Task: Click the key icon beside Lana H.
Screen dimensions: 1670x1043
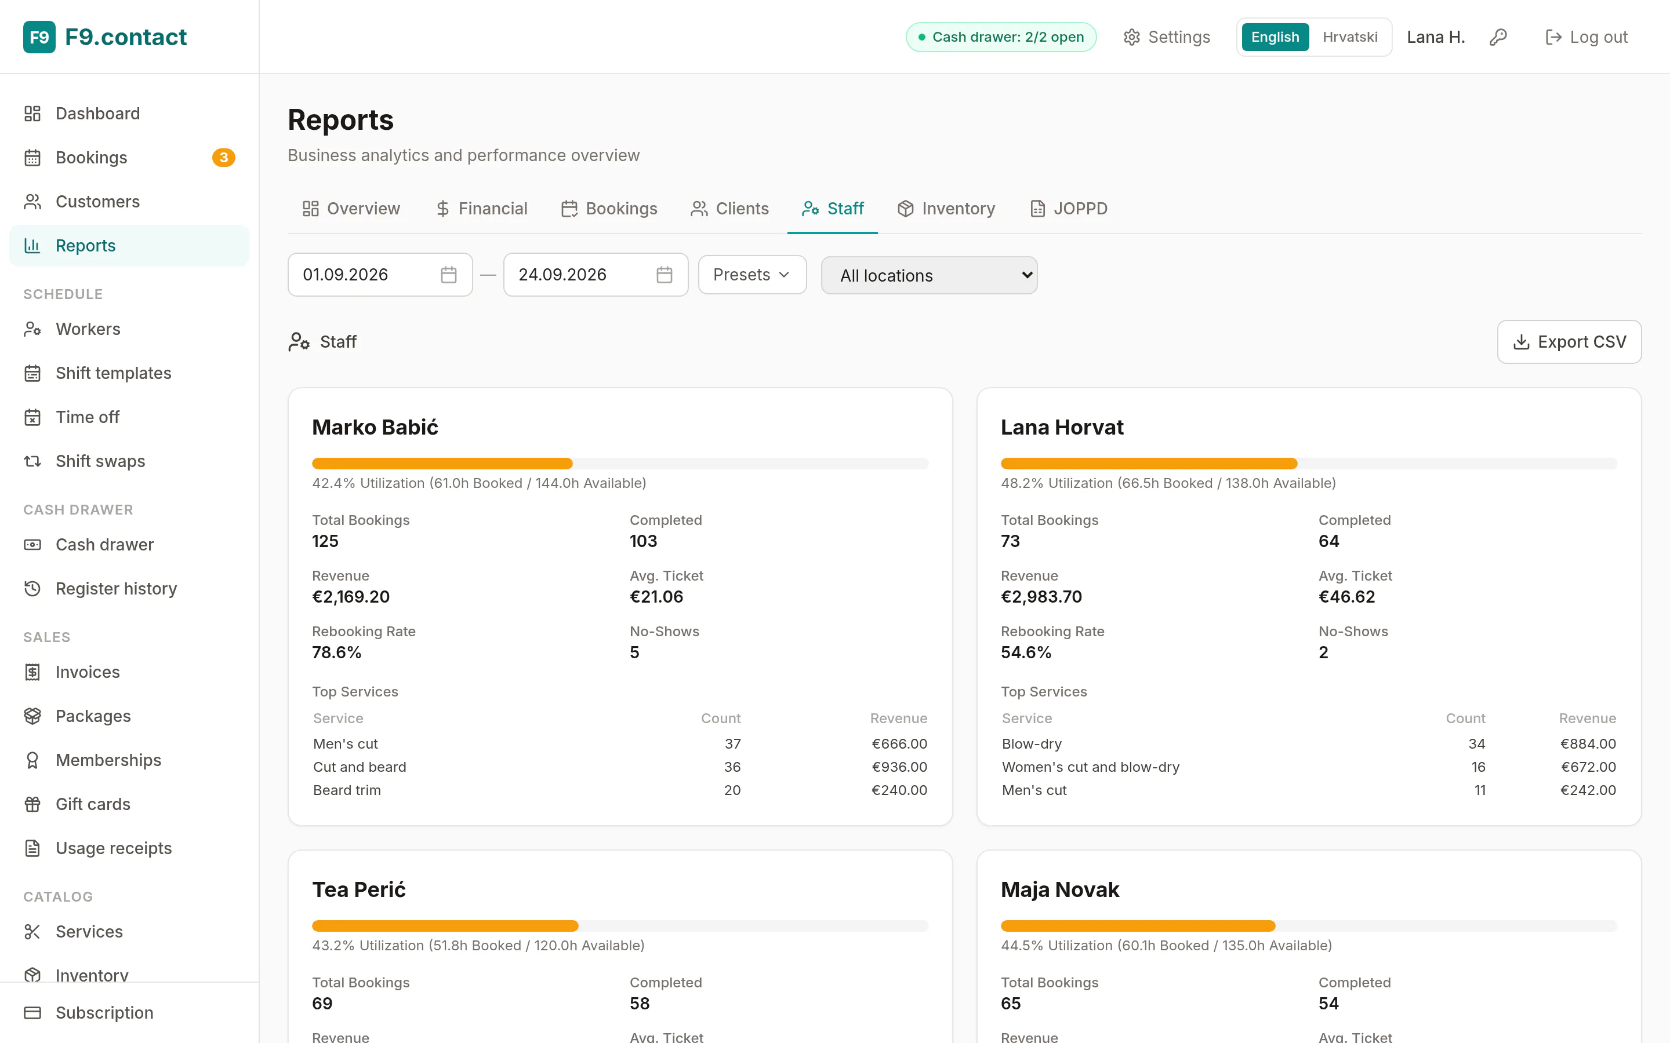Action: (1498, 37)
